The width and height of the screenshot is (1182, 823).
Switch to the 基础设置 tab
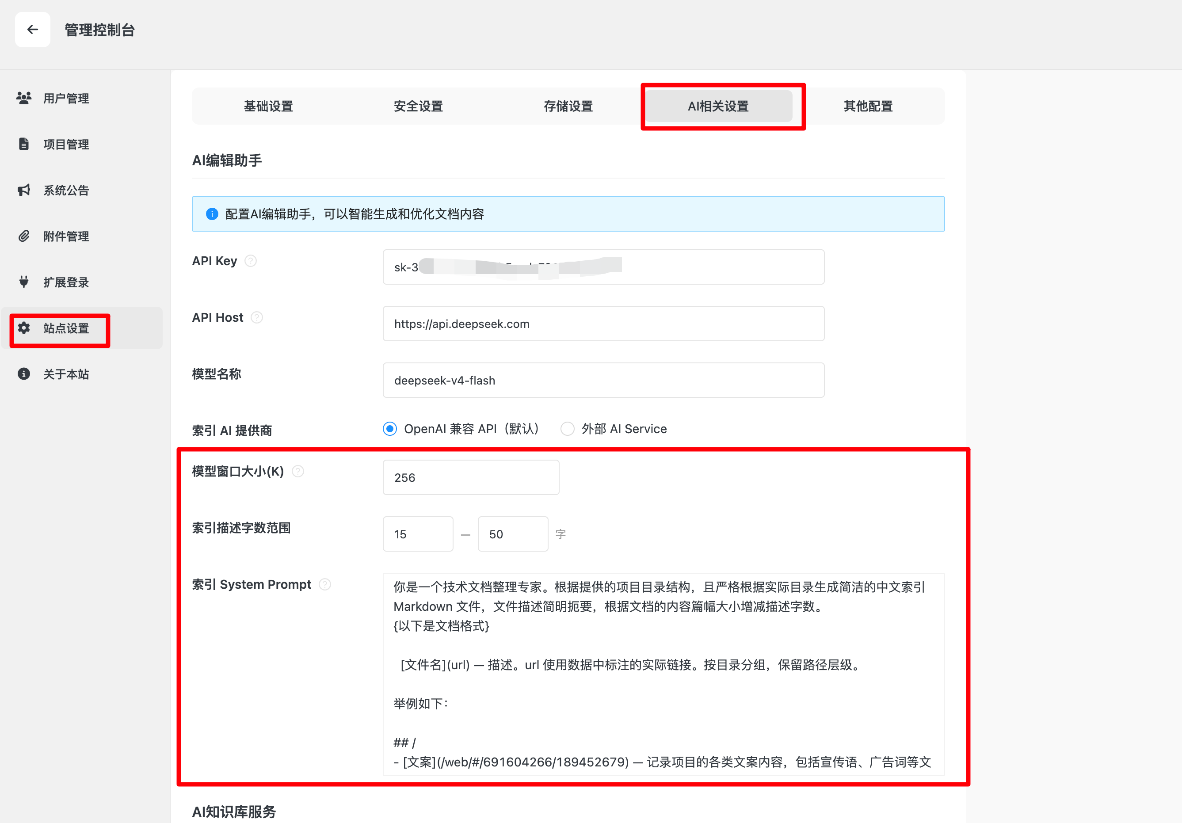click(268, 106)
